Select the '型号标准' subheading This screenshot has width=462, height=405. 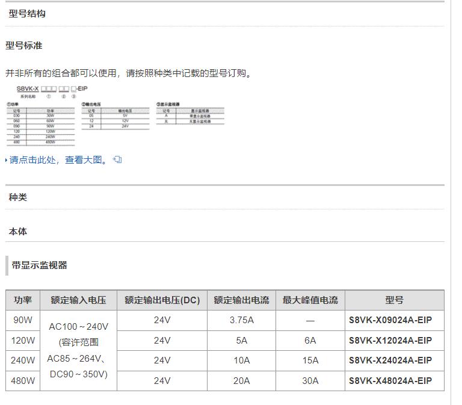(24, 46)
